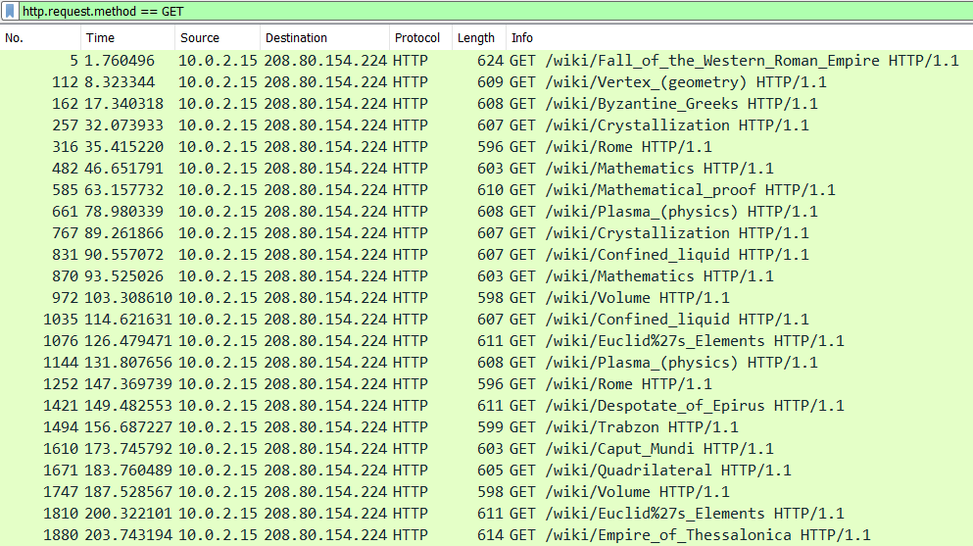Sort by the No. column header
Viewport: 973px width, 546px height.
pos(41,38)
